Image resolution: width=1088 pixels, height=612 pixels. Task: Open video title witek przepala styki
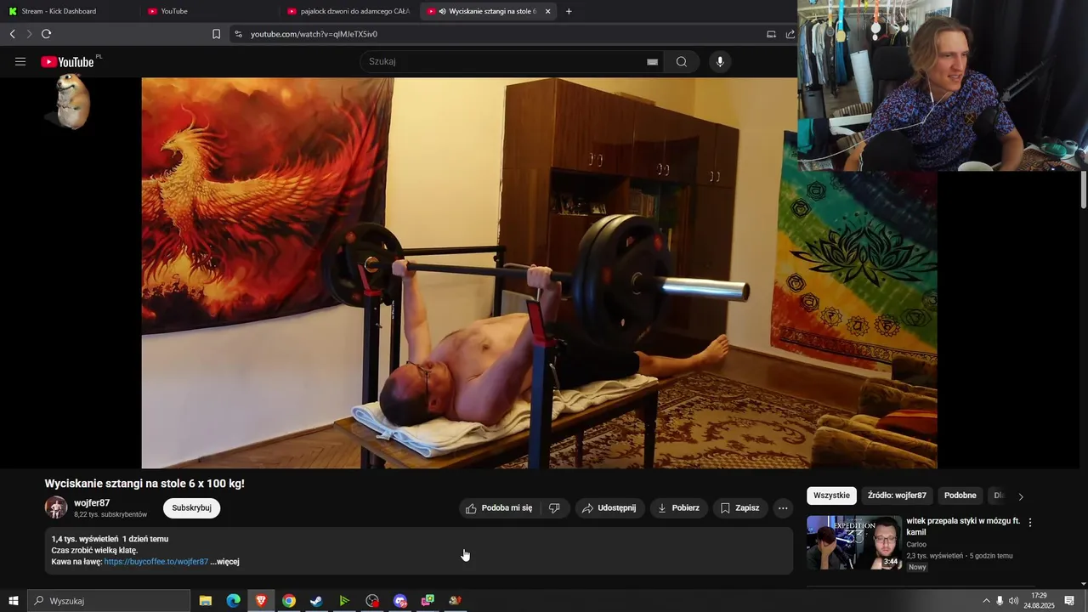[963, 526]
